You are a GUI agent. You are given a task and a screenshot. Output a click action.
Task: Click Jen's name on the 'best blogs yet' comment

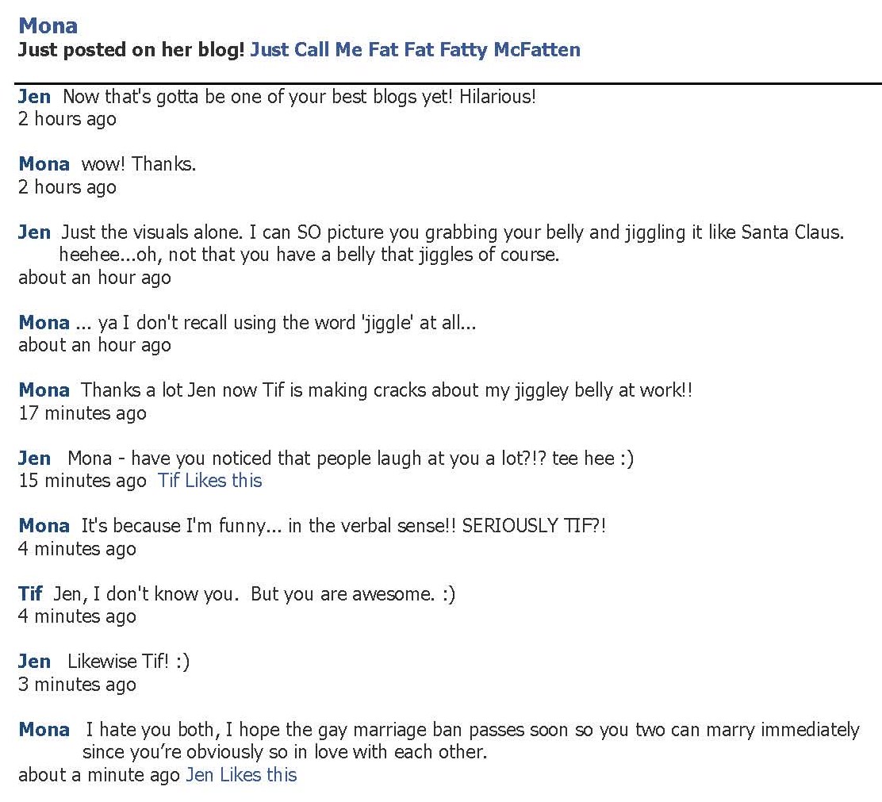coord(34,97)
